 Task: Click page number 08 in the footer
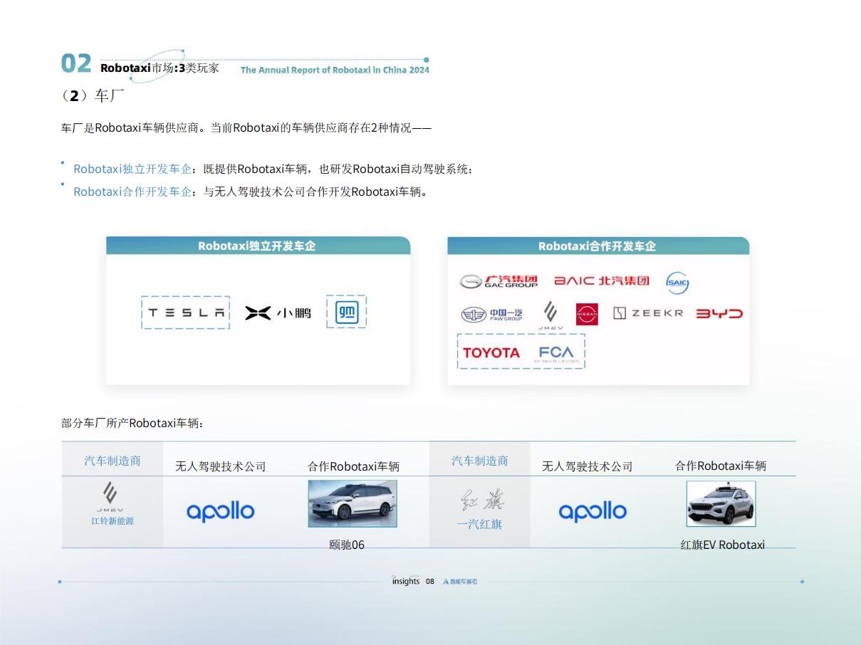(x=430, y=582)
